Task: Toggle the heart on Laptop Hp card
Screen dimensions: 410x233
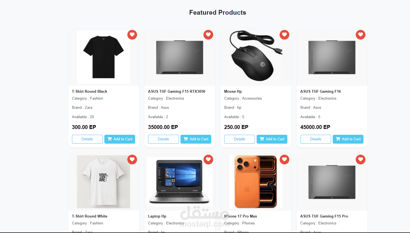Action: point(208,159)
